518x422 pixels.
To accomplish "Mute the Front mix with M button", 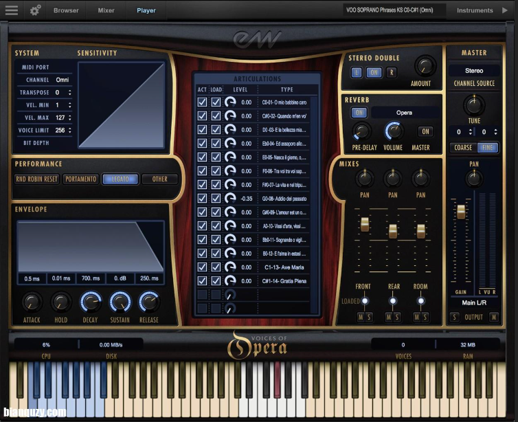I will [x=361, y=318].
